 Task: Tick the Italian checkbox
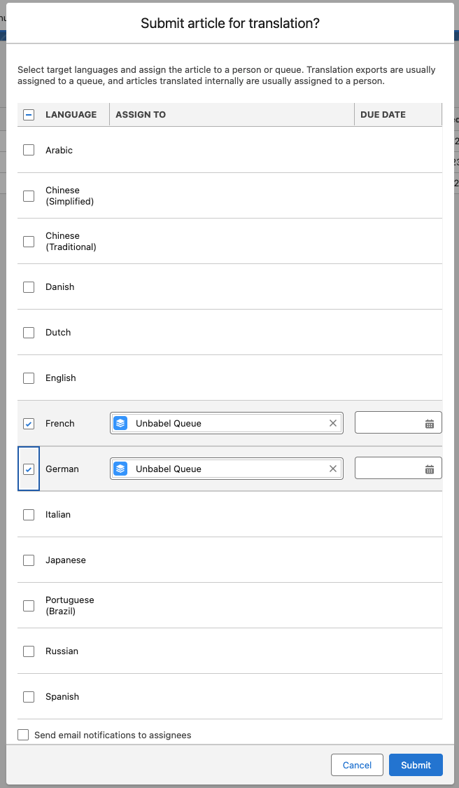pyautogui.click(x=29, y=515)
